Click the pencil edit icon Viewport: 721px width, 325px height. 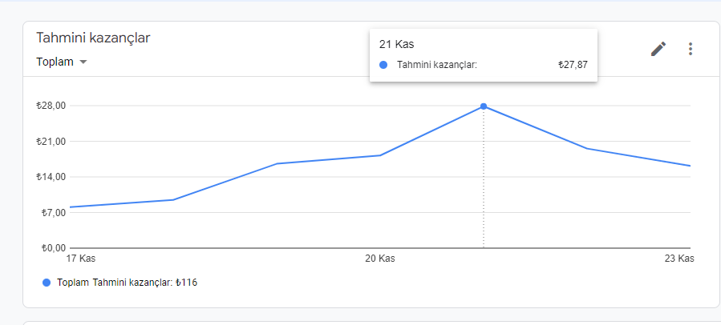point(658,49)
